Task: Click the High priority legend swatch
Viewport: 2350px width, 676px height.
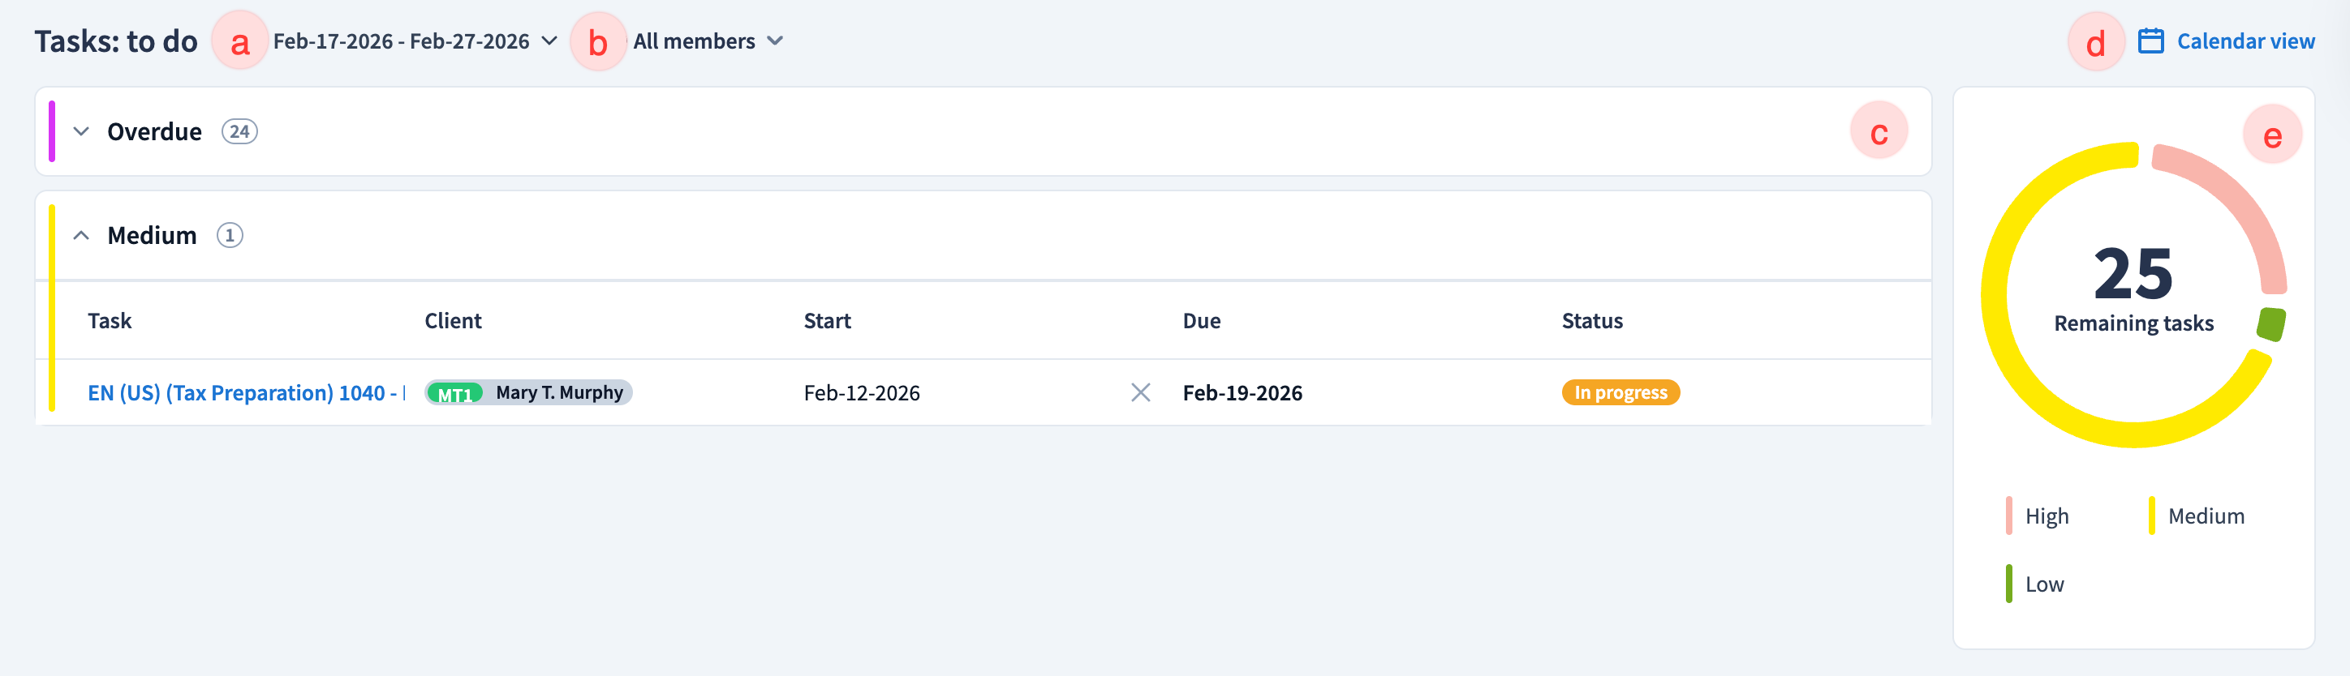Action: 2009,516
